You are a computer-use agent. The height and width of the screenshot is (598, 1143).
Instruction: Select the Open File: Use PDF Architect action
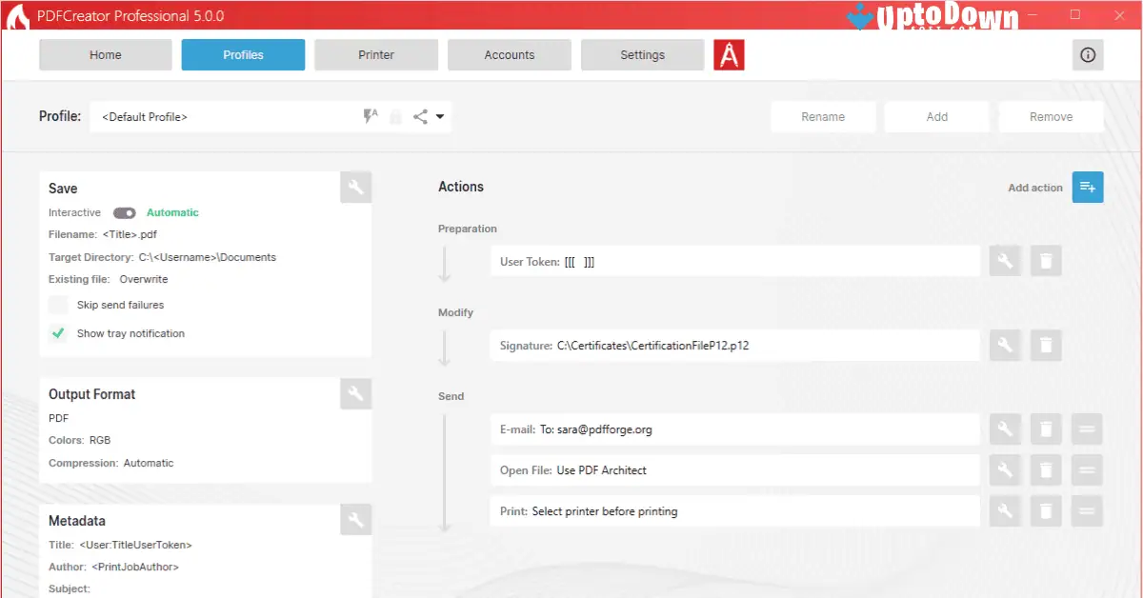(x=733, y=469)
